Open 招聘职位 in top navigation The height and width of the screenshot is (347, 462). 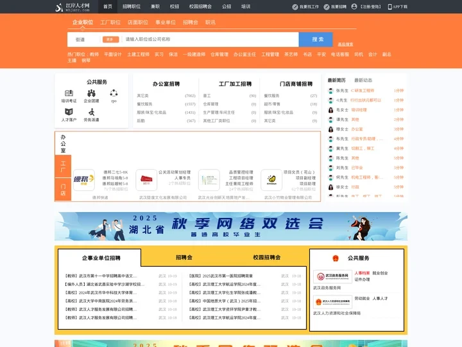point(132,6)
